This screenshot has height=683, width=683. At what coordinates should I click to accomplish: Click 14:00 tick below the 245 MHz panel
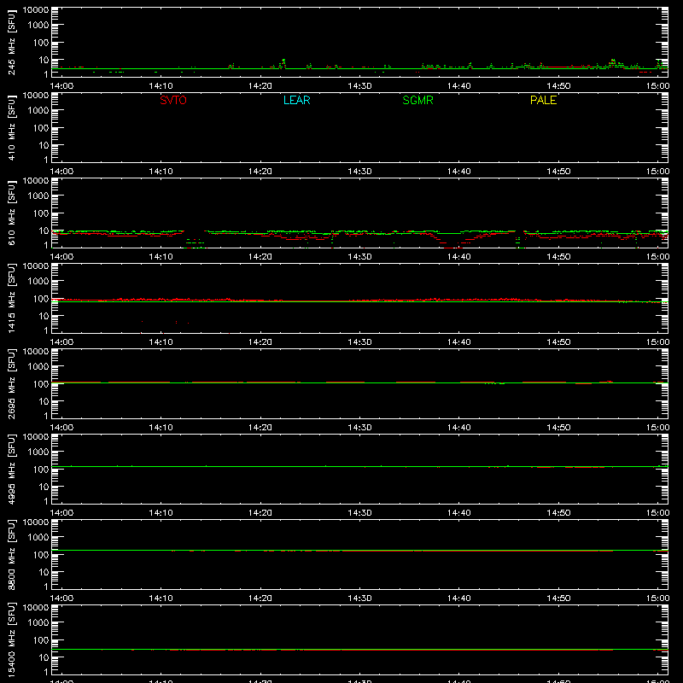[61, 86]
